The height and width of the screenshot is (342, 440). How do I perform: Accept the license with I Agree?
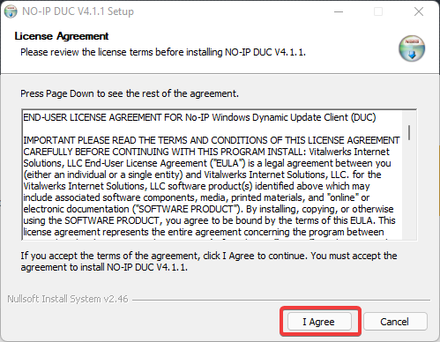319,322
